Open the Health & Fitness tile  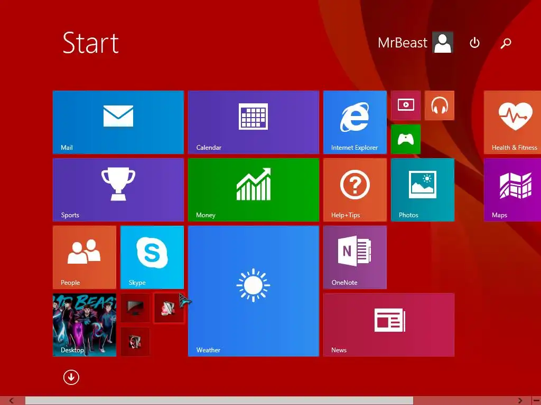click(x=512, y=122)
